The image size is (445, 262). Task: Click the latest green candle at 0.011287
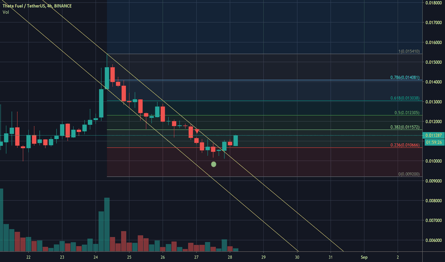[235, 141]
